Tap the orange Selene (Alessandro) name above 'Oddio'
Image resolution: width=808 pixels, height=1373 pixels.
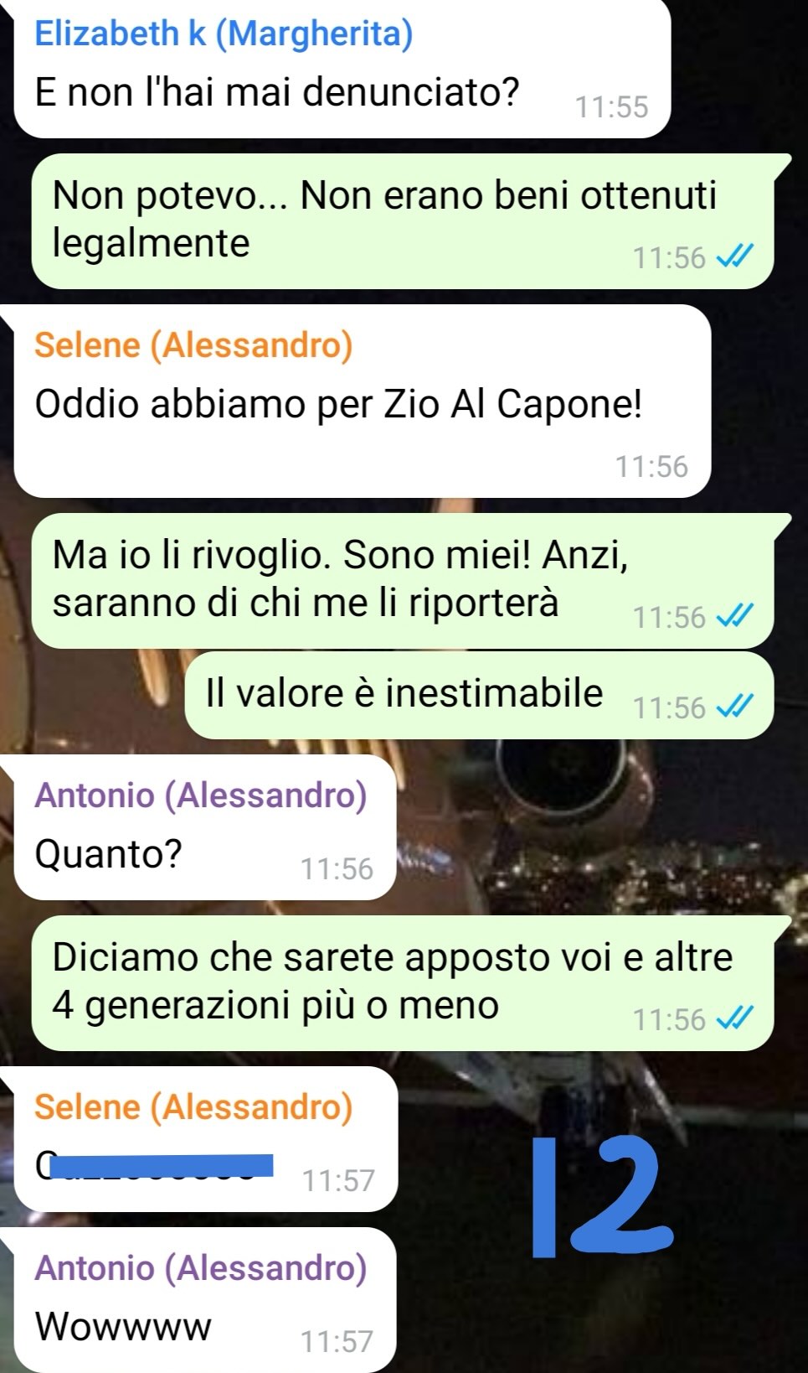click(x=193, y=345)
